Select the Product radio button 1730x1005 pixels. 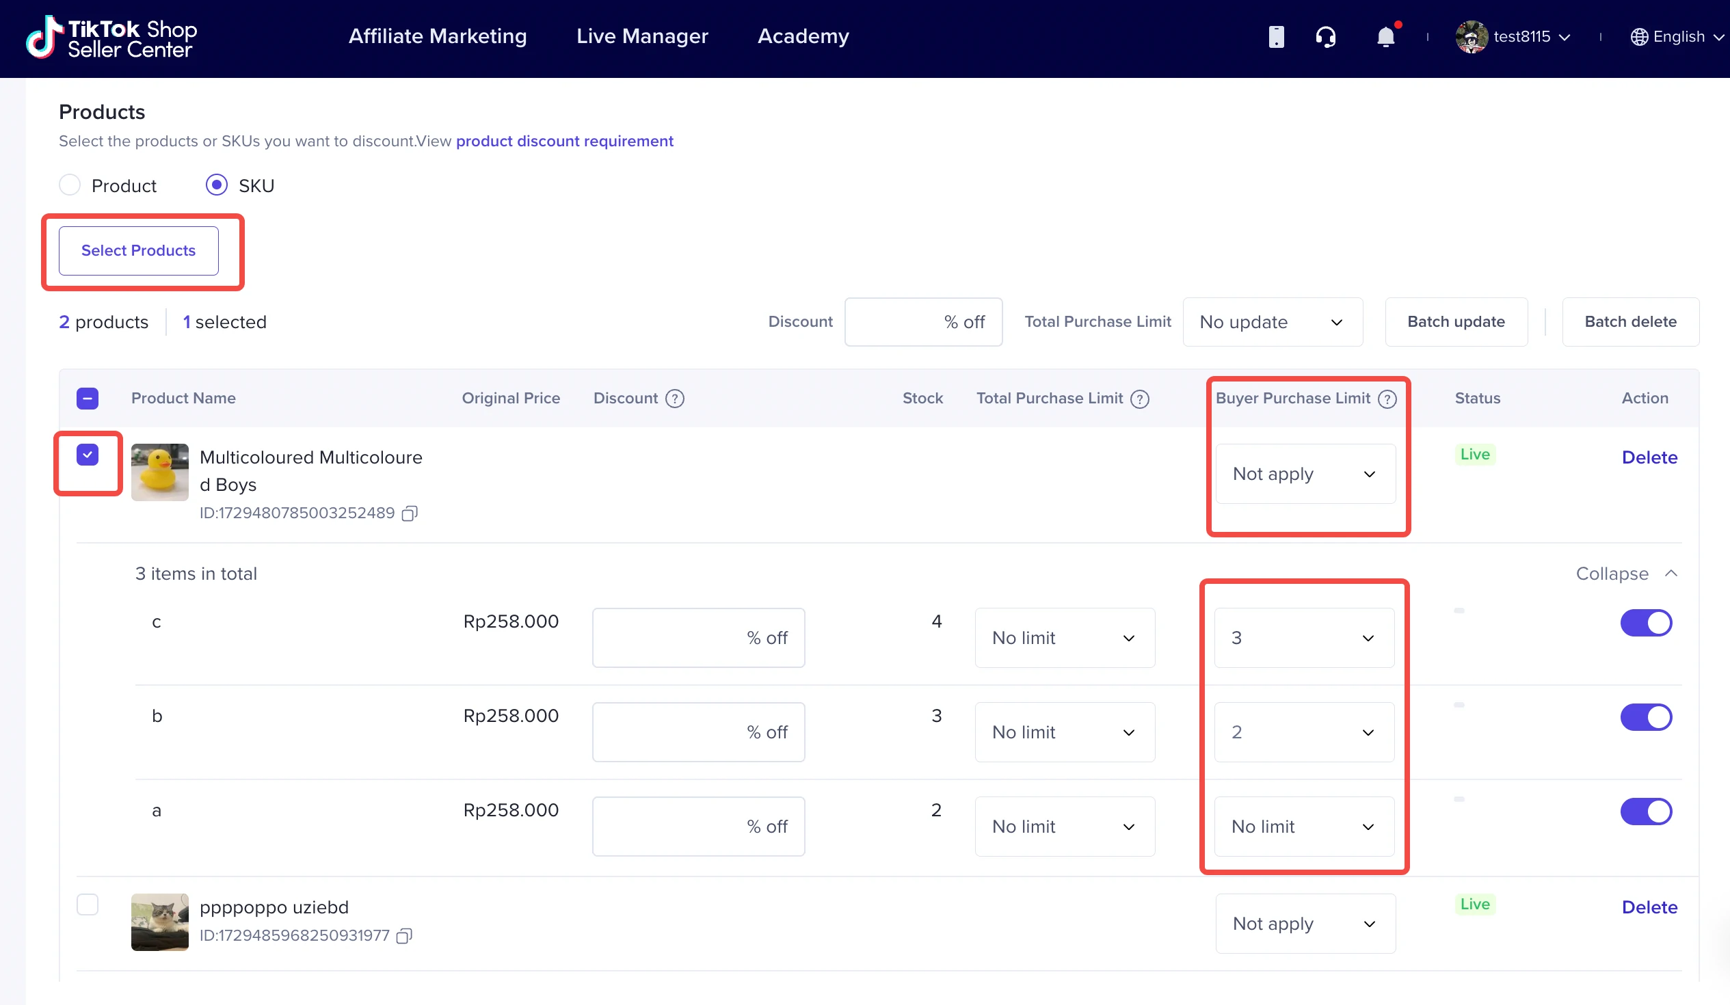click(70, 185)
